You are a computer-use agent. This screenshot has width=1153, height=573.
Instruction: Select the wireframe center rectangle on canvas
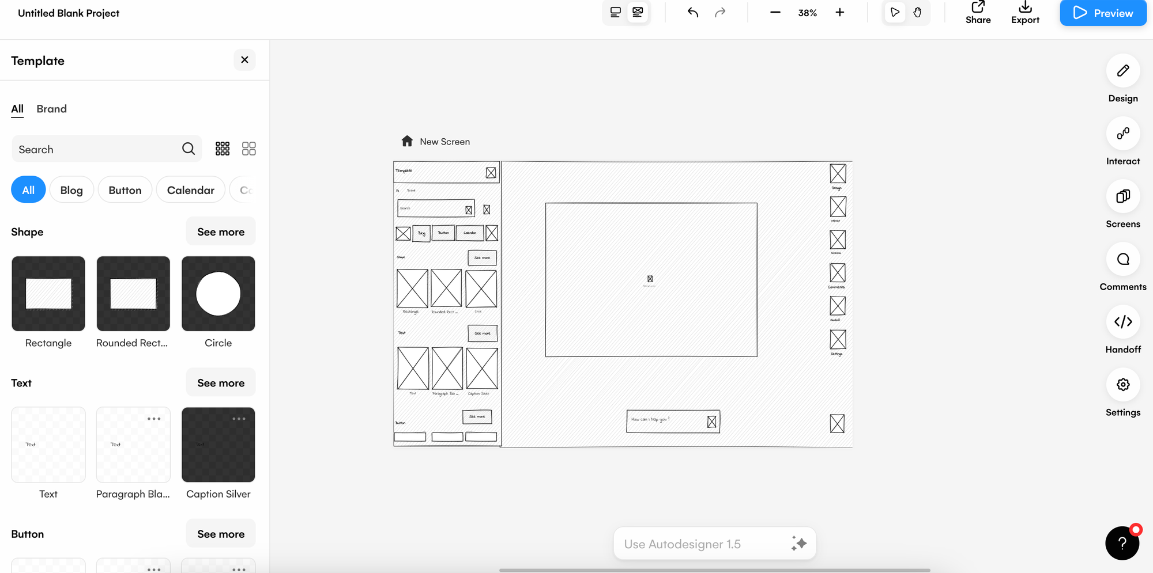pos(651,280)
